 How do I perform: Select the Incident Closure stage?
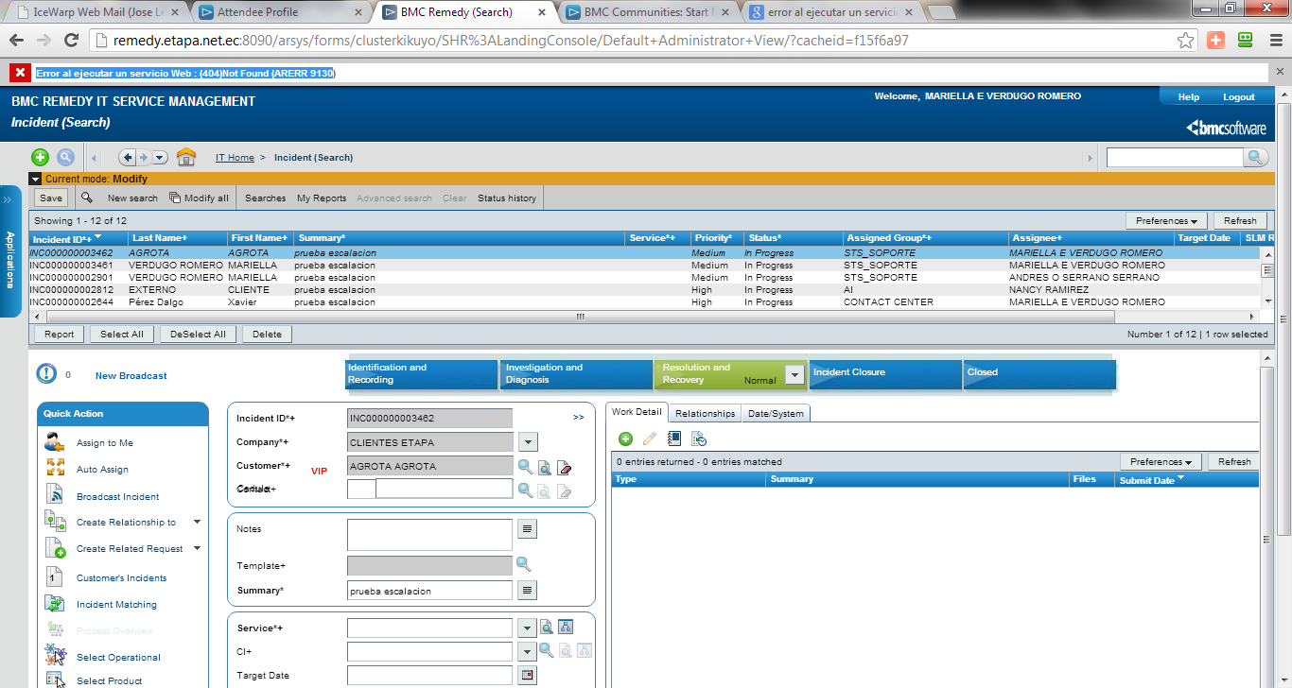pos(885,373)
